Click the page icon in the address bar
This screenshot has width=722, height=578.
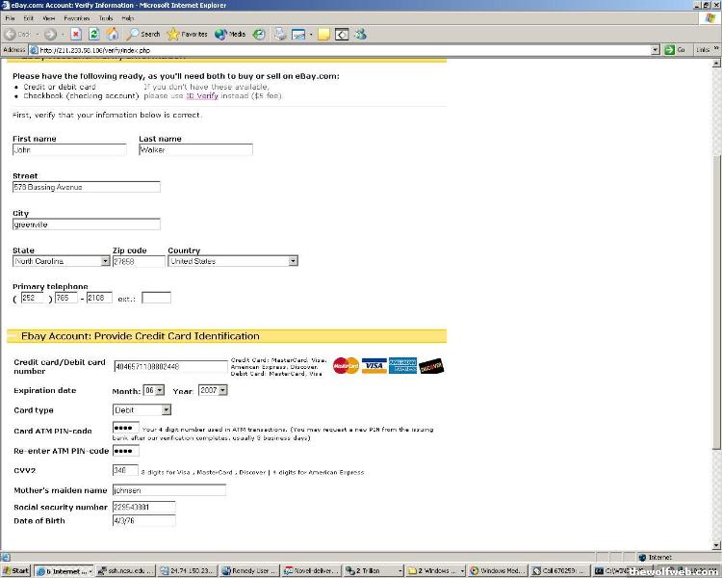[x=34, y=50]
